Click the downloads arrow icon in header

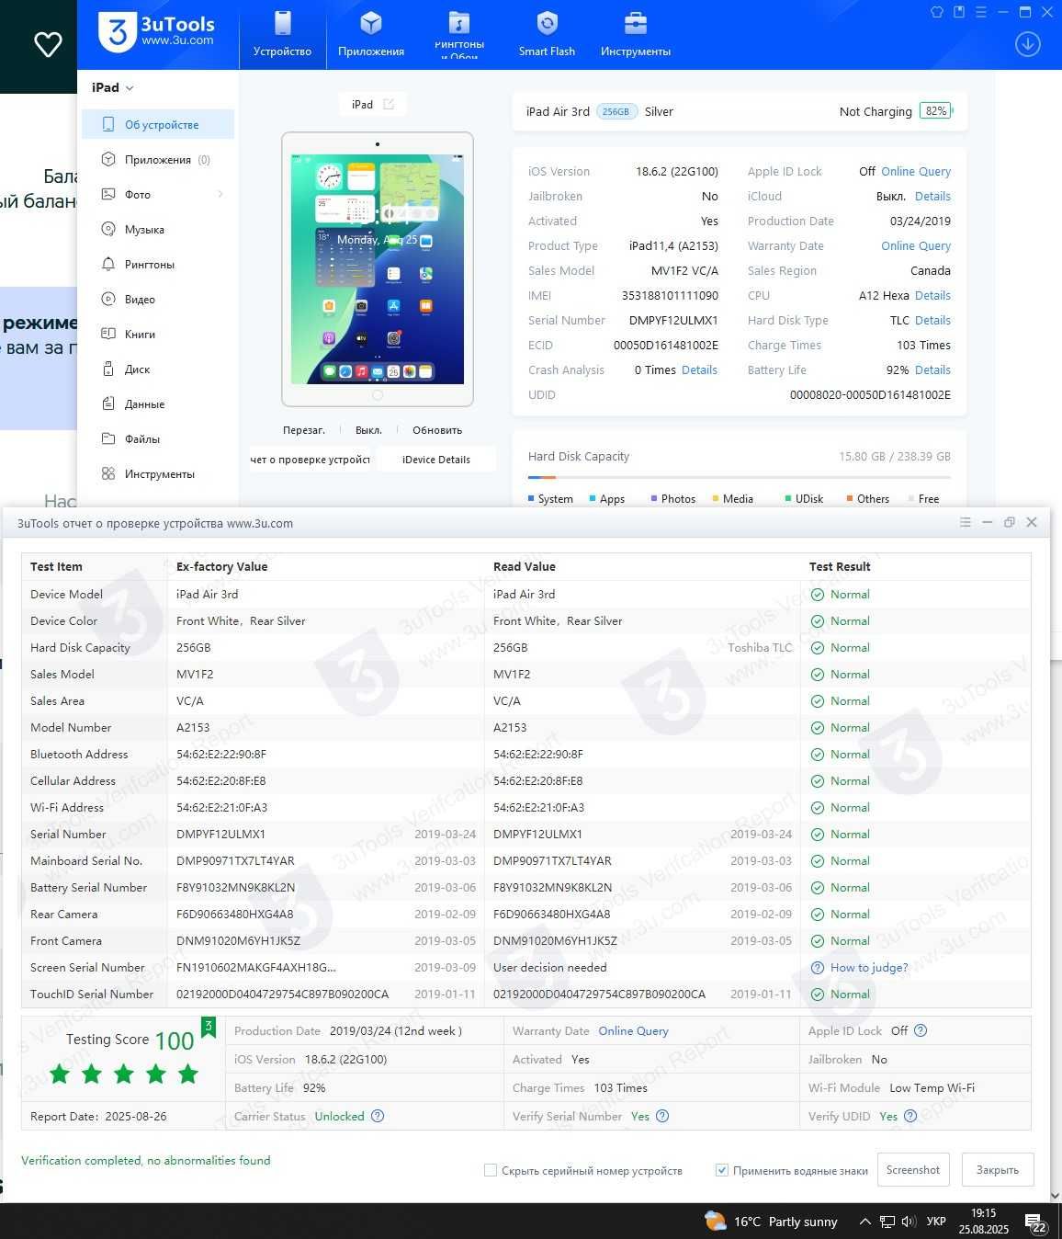pos(1027,43)
